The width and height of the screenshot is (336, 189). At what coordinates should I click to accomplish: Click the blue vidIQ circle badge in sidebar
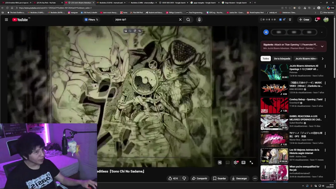[266, 32]
